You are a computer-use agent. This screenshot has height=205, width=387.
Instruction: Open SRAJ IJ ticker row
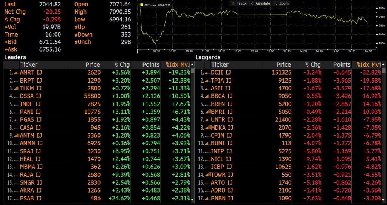31,151
